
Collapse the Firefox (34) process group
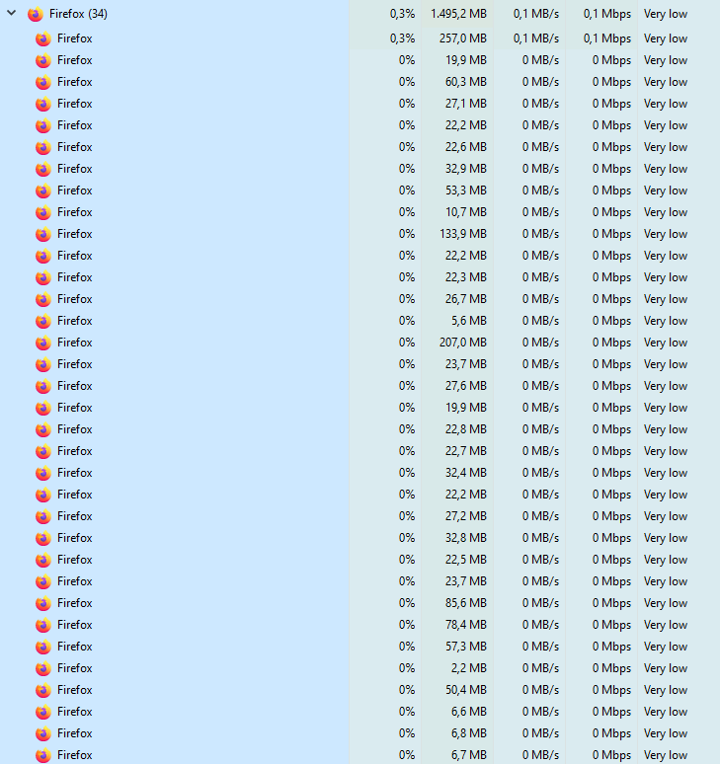(12, 13)
